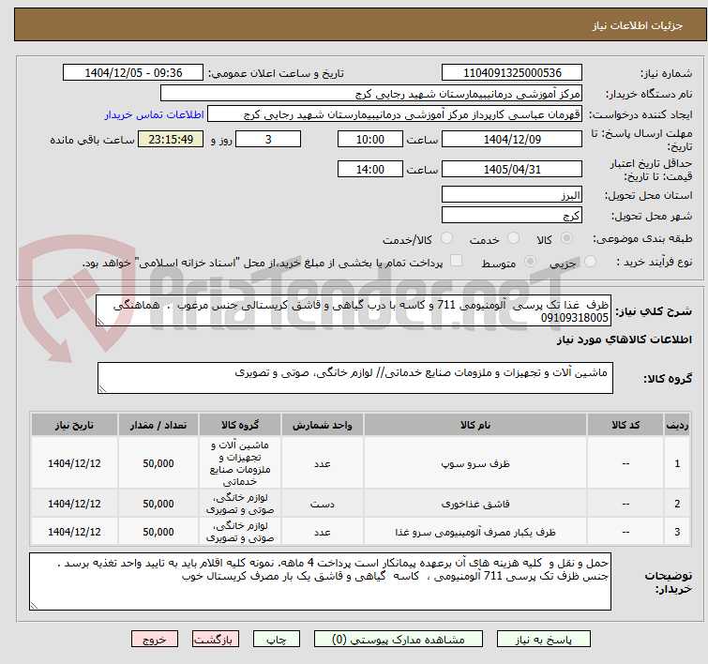Click quantity 50,000 in ظرف سرو سوپ row
The image size is (708, 664).
(158, 464)
